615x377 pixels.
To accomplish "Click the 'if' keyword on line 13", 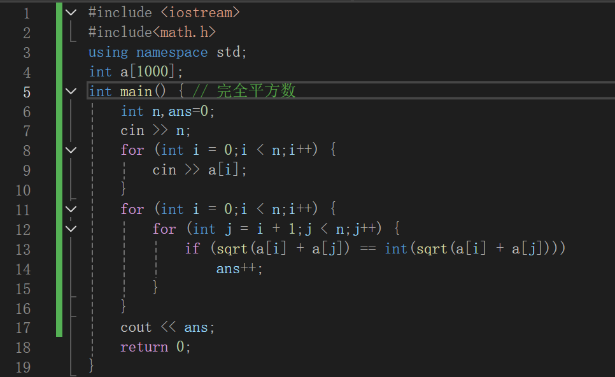I will [192, 249].
